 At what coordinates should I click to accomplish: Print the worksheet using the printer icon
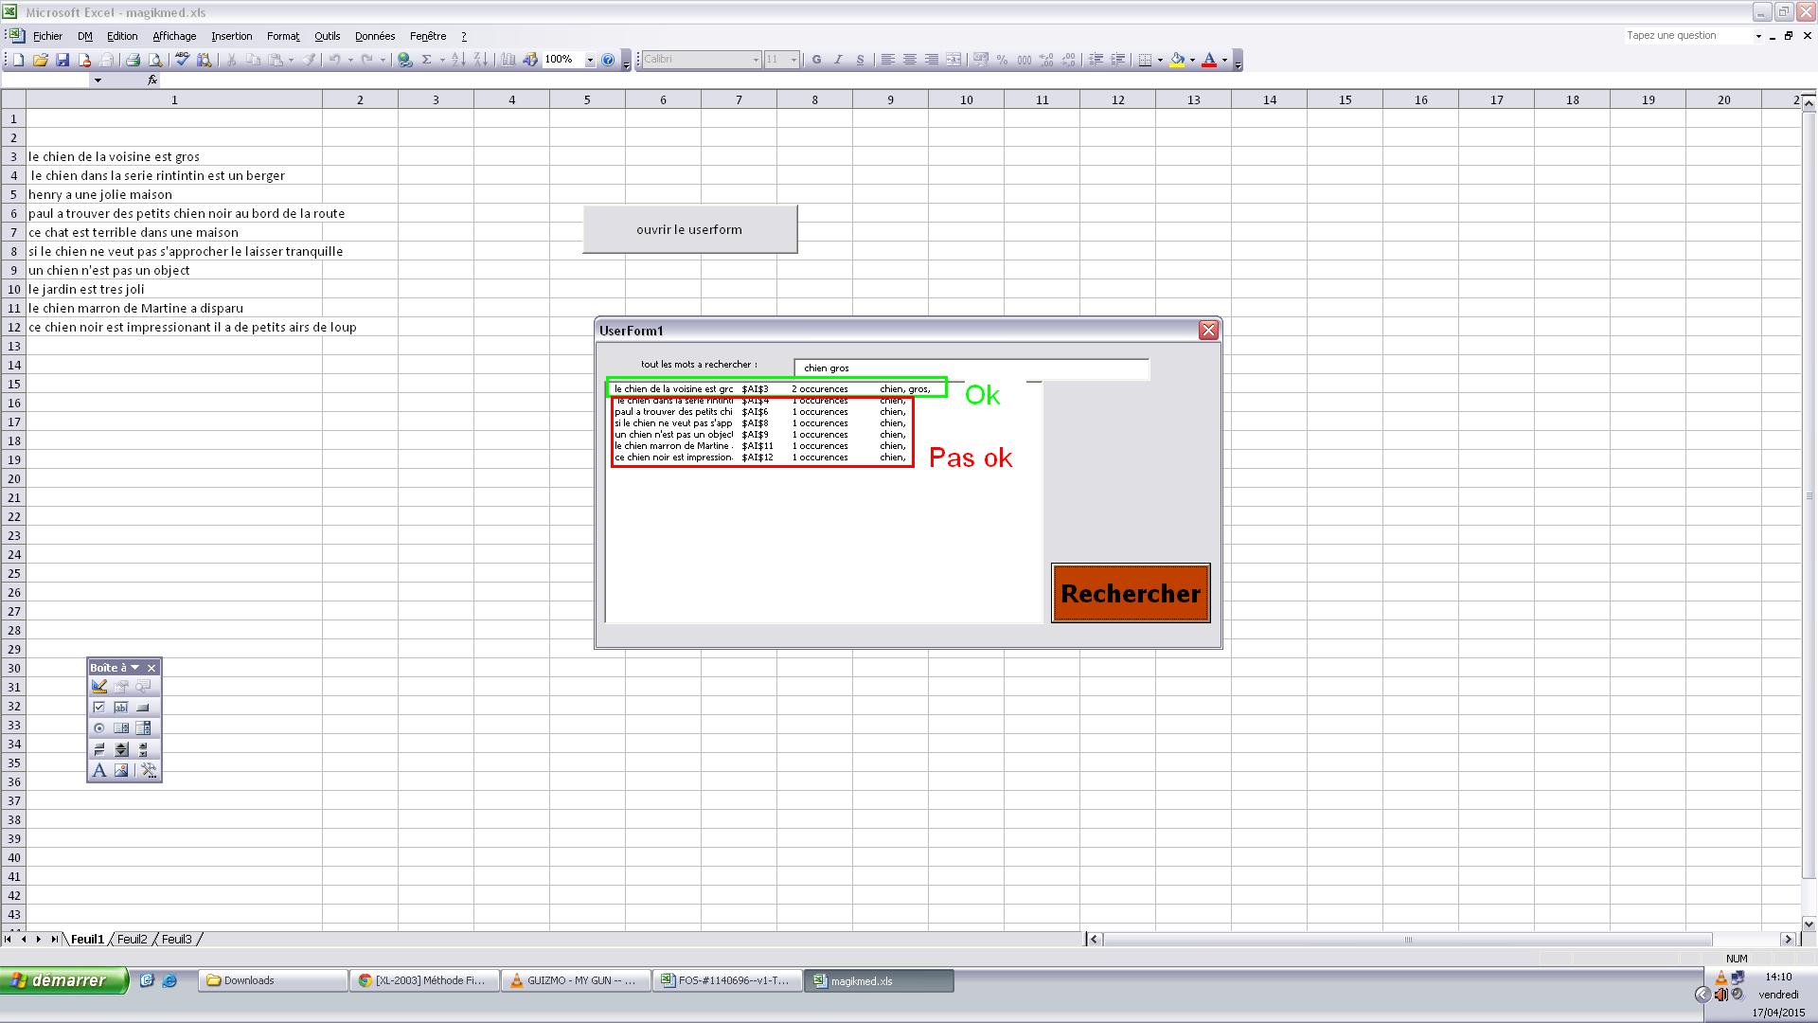[x=133, y=60]
